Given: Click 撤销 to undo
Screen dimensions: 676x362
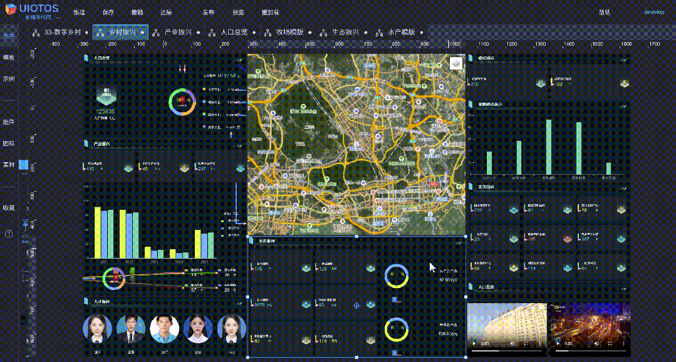Looking at the screenshot, I should 137,13.
